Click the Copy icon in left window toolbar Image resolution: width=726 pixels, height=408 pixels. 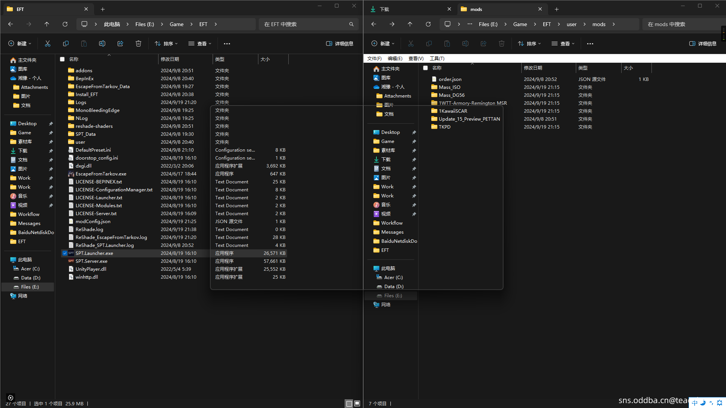tap(66, 43)
